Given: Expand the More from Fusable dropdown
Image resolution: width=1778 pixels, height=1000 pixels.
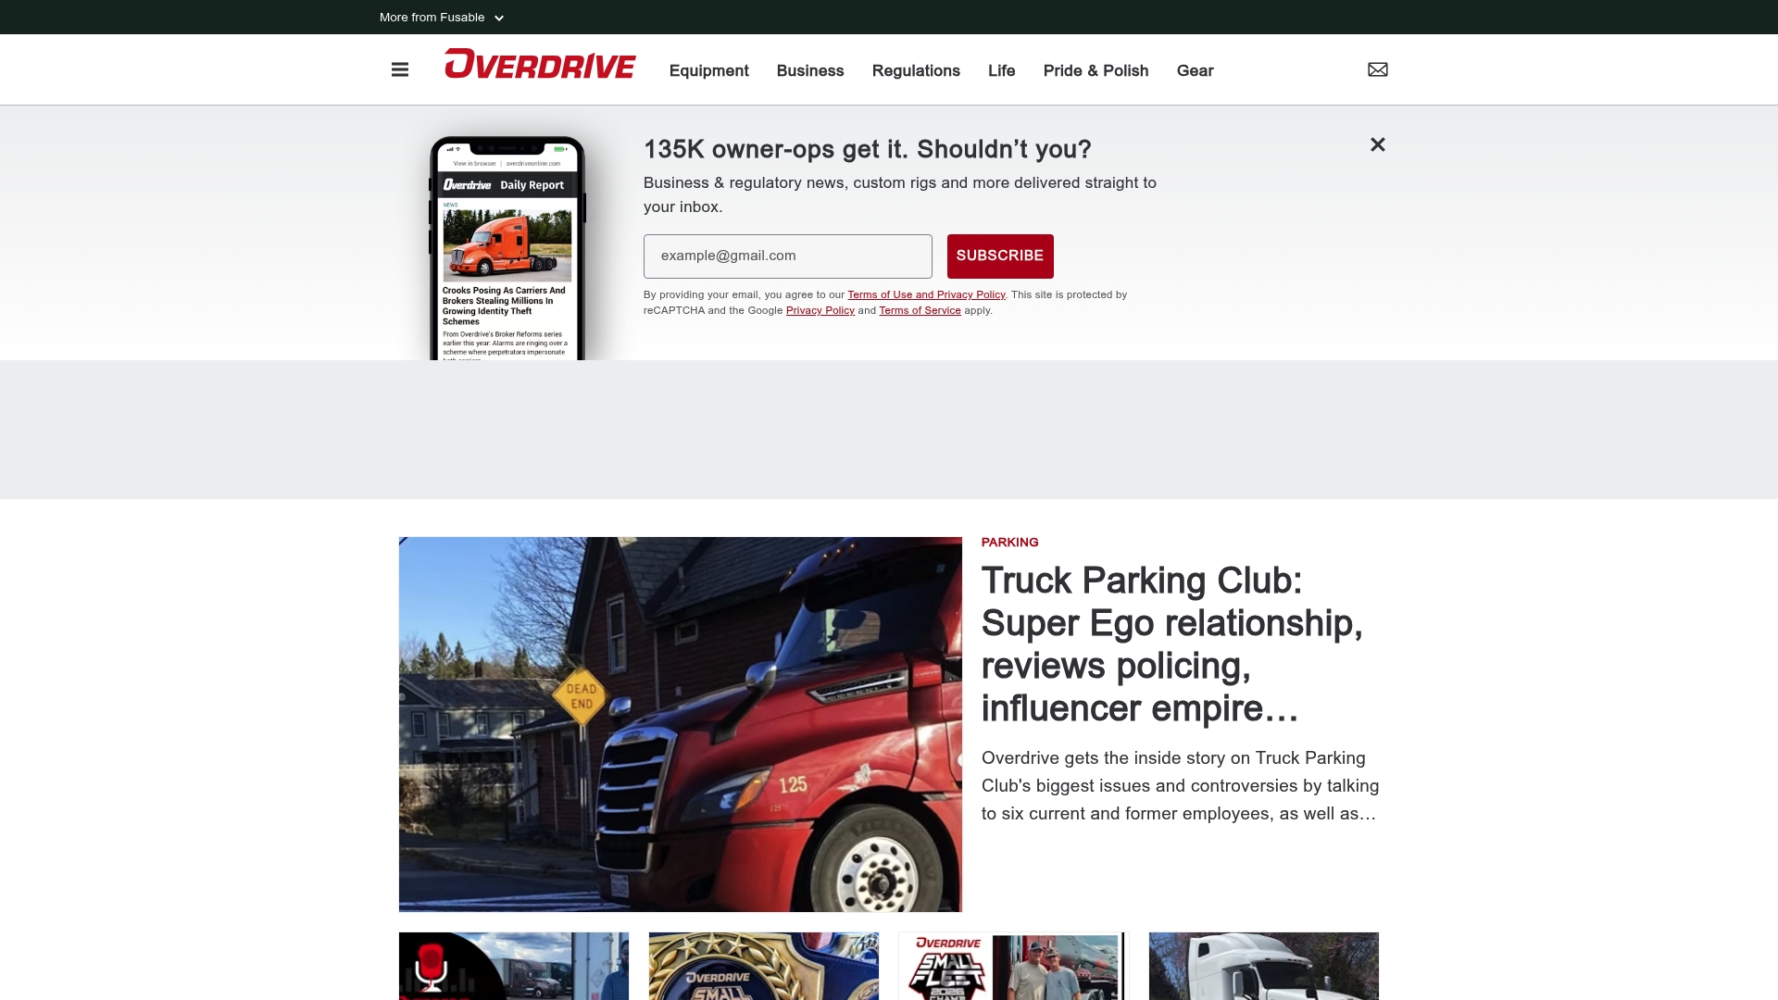Looking at the screenshot, I should (442, 18).
